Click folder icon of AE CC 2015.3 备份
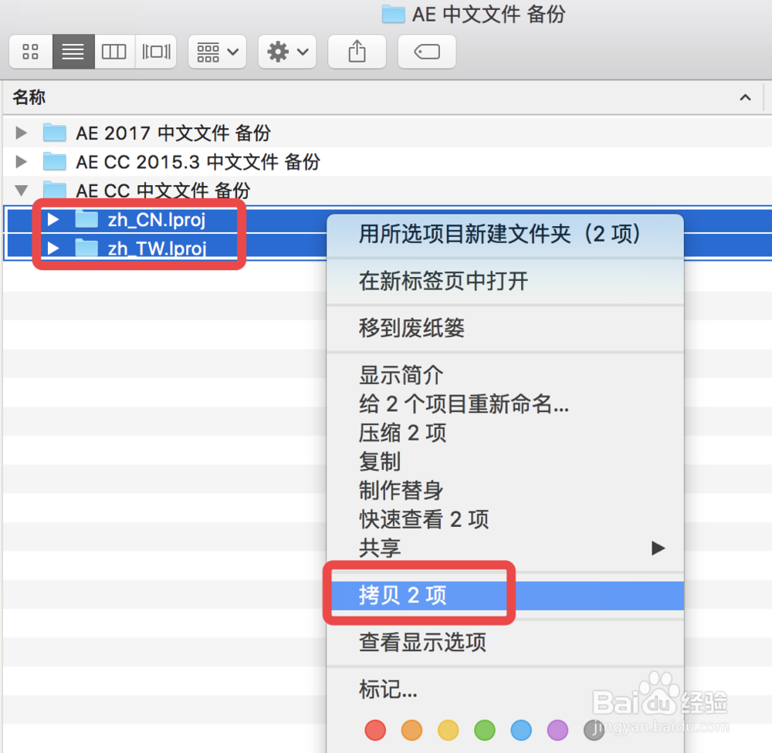The height and width of the screenshot is (753, 772). click(55, 161)
